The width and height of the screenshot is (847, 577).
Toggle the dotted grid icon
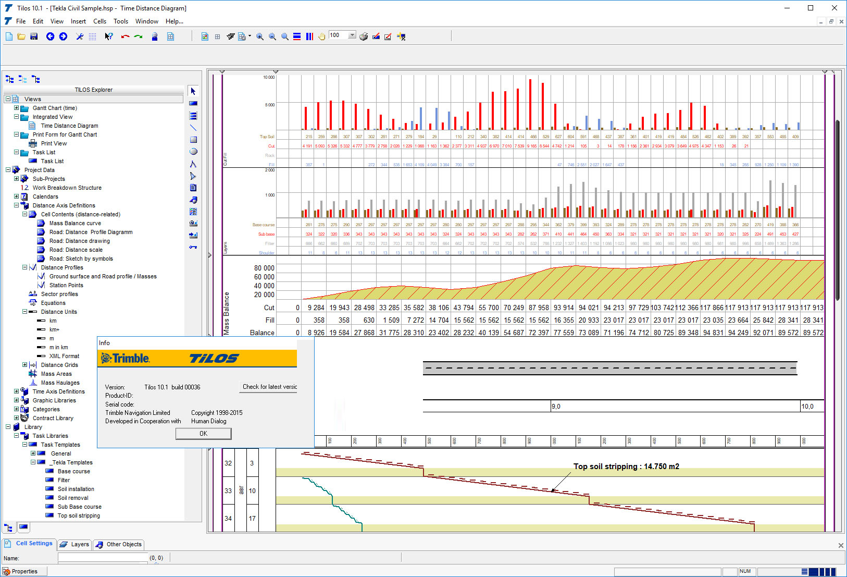[x=92, y=36]
